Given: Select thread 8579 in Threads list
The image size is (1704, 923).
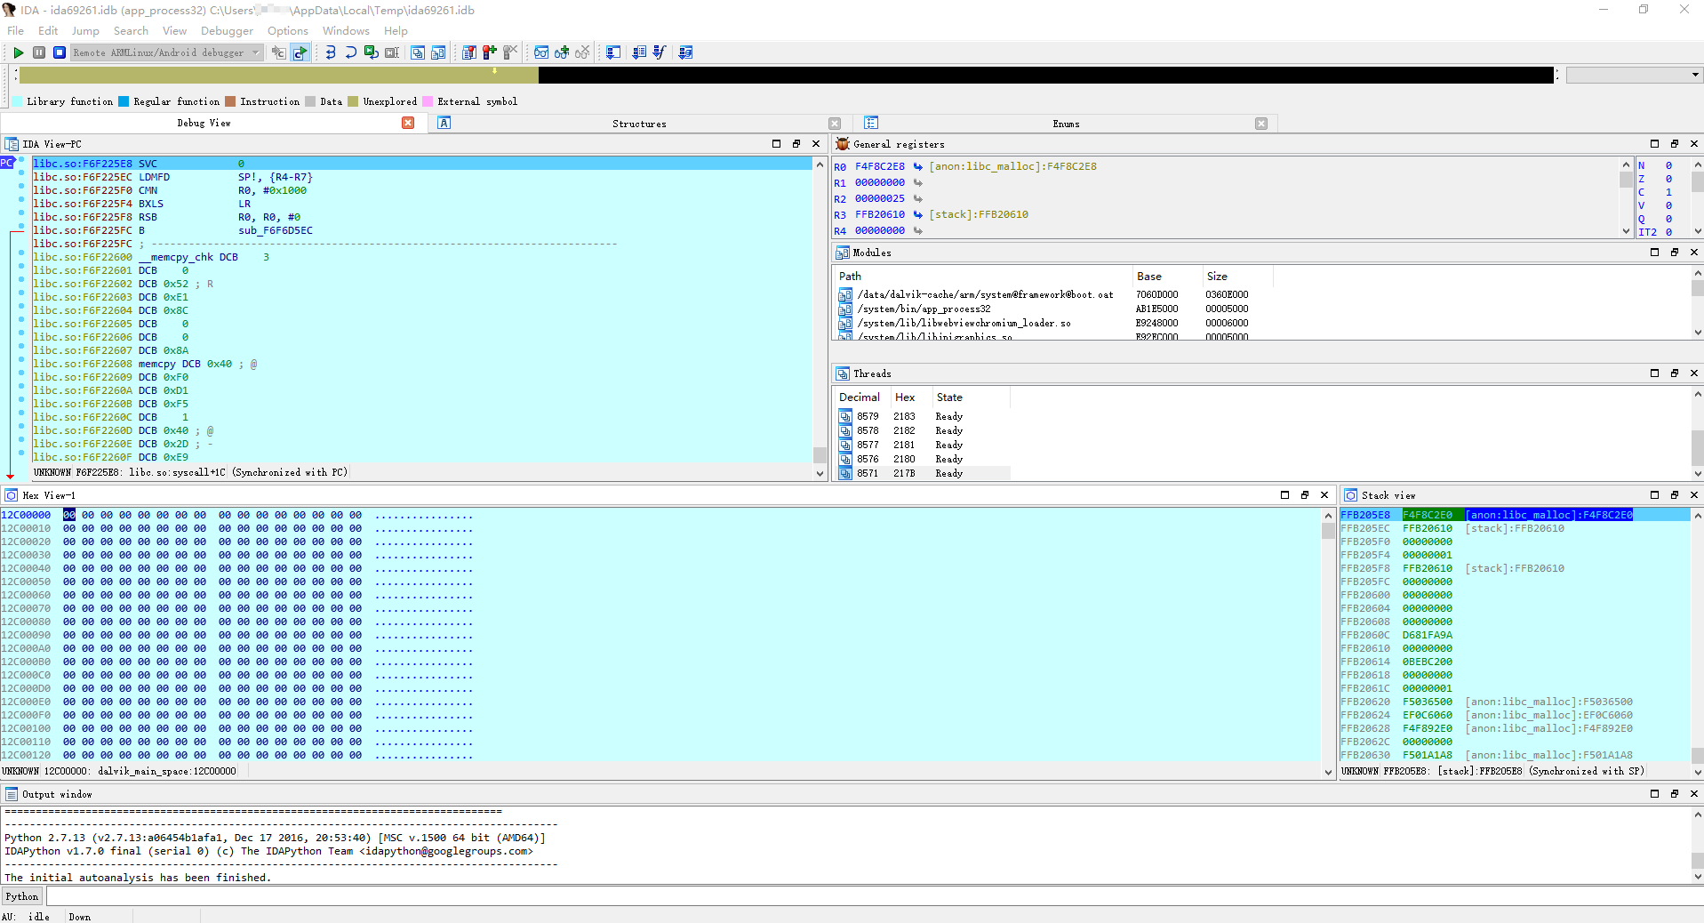Looking at the screenshot, I should 923,416.
